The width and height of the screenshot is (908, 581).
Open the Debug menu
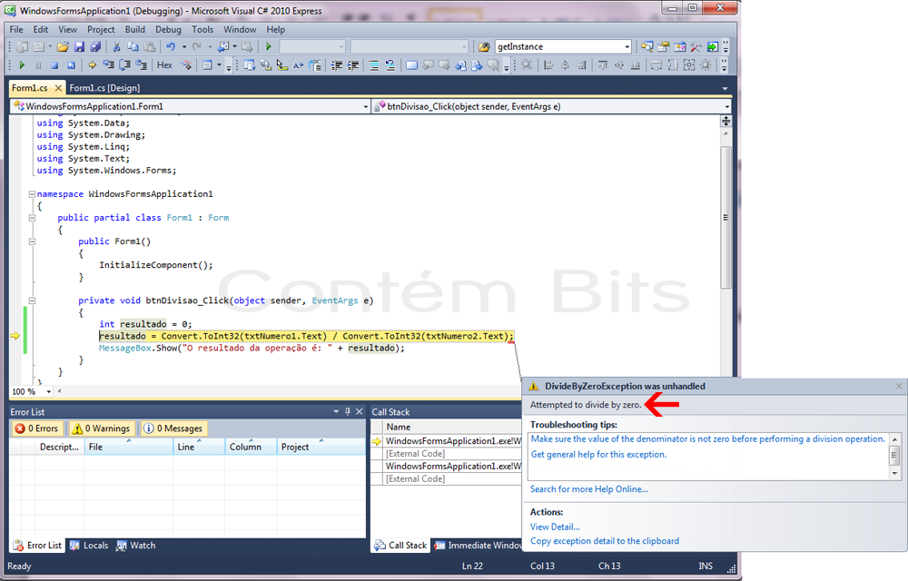click(x=168, y=30)
